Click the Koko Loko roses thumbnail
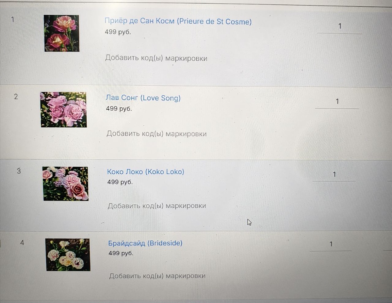 click(x=65, y=183)
